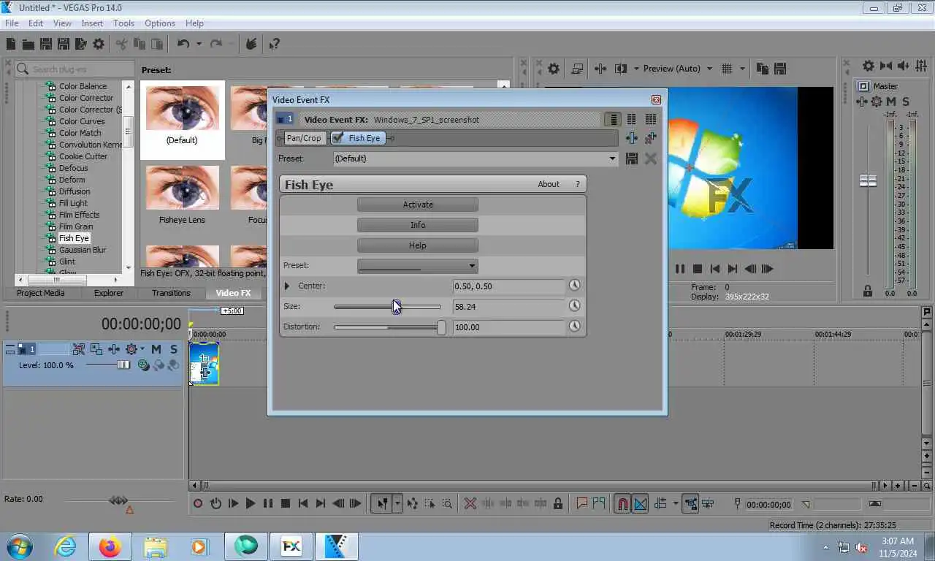935x561 pixels.
Task: Copy snapshot to clipboard icon in preview
Action: (x=763, y=69)
